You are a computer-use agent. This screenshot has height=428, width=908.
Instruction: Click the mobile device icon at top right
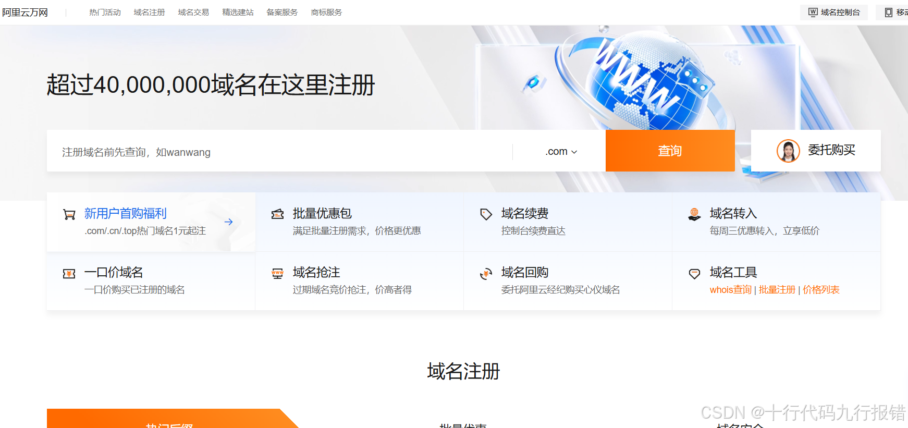(889, 13)
